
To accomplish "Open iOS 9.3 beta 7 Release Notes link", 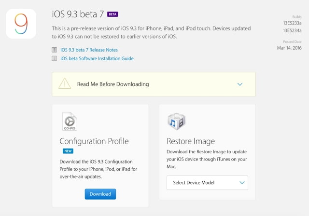I will point(89,50).
